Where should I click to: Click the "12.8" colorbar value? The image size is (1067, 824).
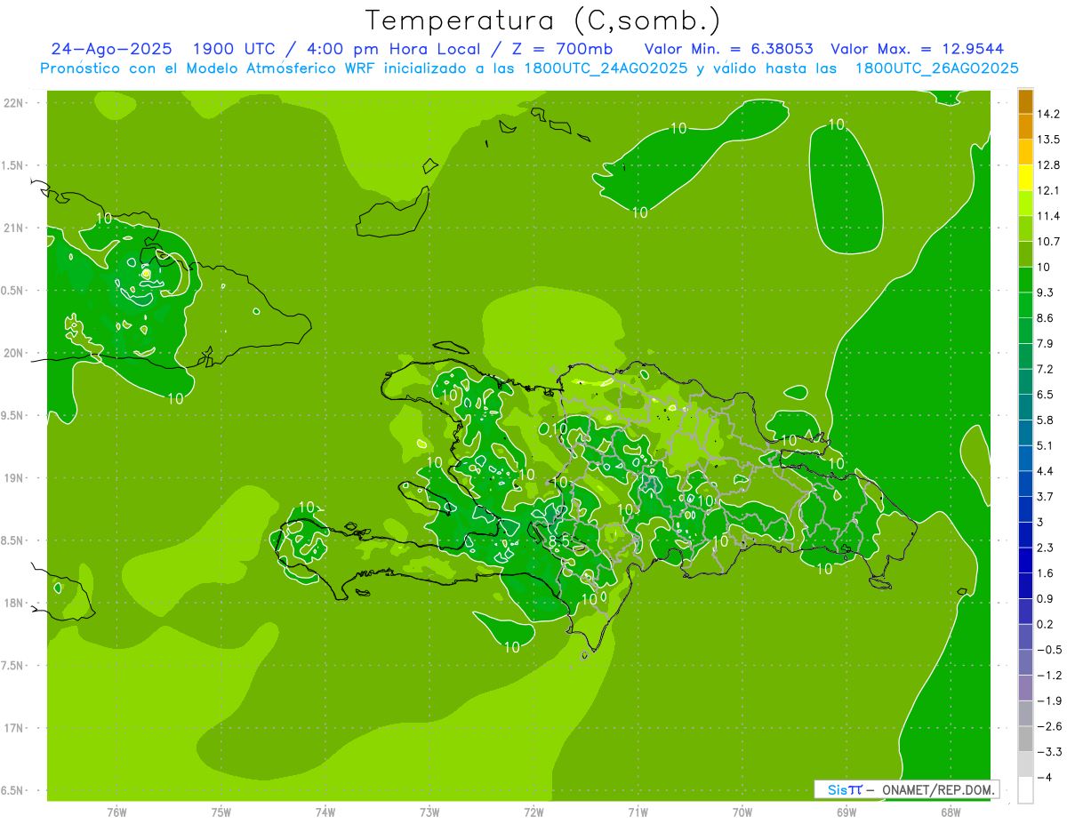pos(1048,165)
